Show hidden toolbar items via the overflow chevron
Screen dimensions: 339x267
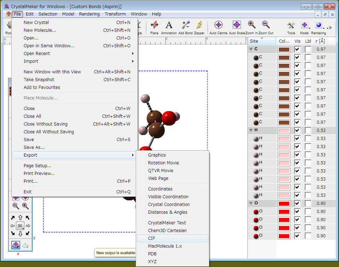tap(330, 28)
